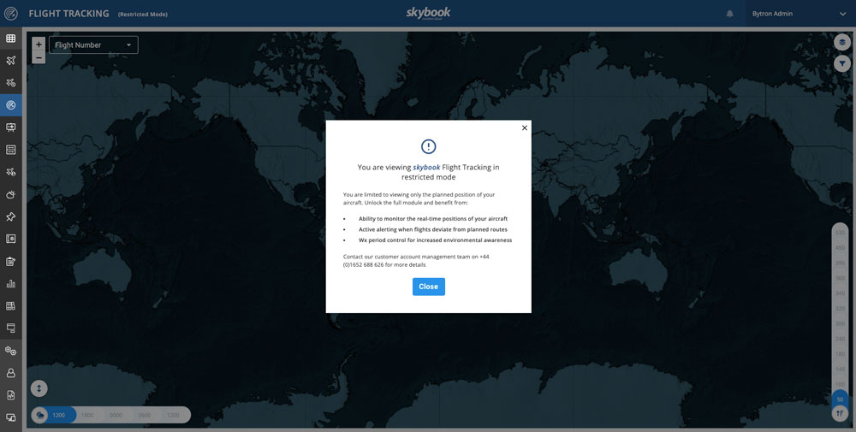Open the bar chart icon in the sidebar
The height and width of the screenshot is (432, 856).
coord(11,283)
